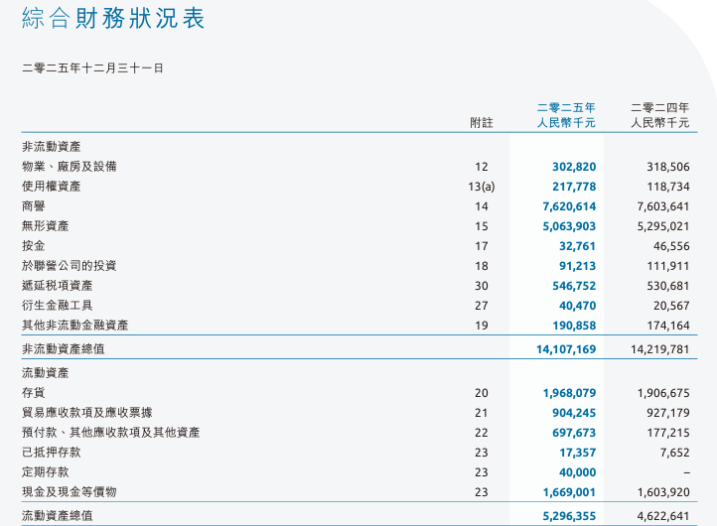Click the 流動資產總值 total label

tap(58, 516)
